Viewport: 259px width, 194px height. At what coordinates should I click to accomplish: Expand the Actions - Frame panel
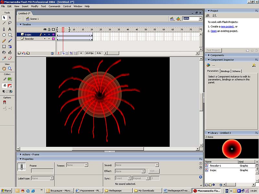coord(31,155)
